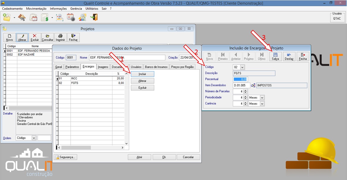Expand dropdown arrow beside budget sheet icon
347x180 pixels.
point(52,18)
